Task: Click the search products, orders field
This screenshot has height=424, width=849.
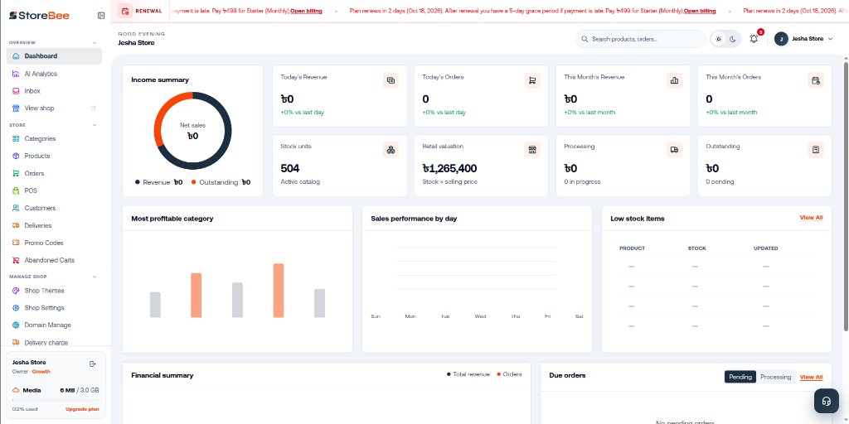Action: [641, 39]
